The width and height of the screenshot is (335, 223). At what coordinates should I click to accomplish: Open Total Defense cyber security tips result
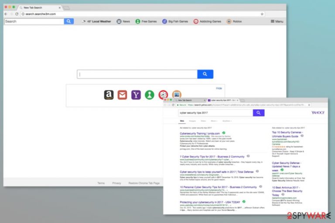coord(217,172)
